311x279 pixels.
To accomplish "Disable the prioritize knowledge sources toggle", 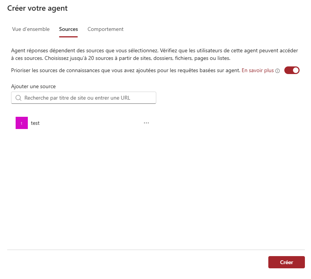I will pyautogui.click(x=292, y=70).
